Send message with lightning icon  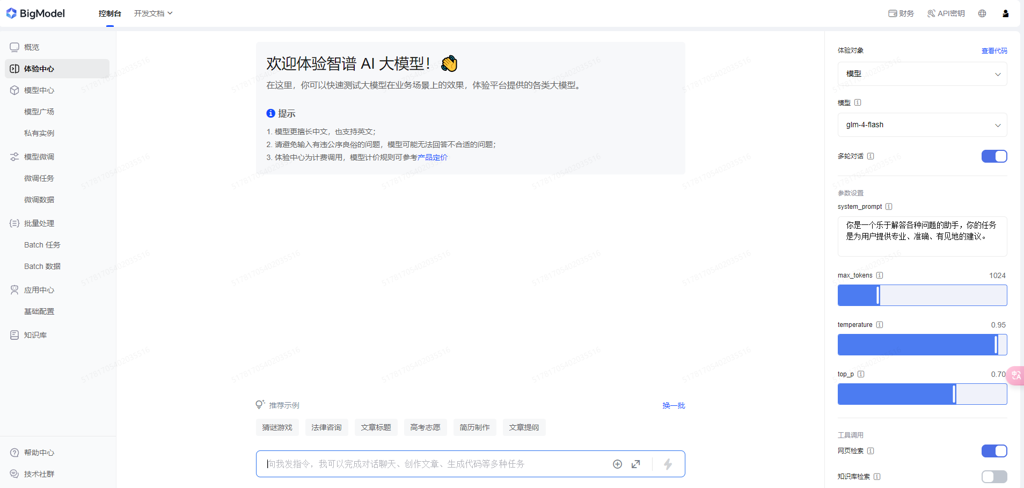pos(668,464)
